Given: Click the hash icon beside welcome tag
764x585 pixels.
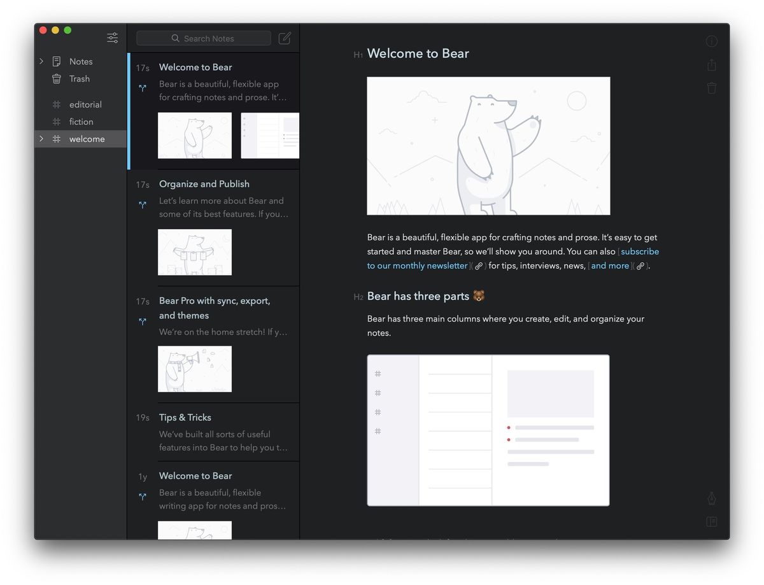Looking at the screenshot, I should coord(57,139).
